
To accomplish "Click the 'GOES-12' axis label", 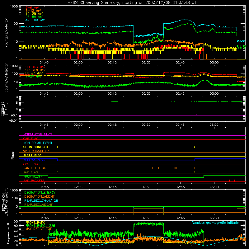I will tap(3, 109).
